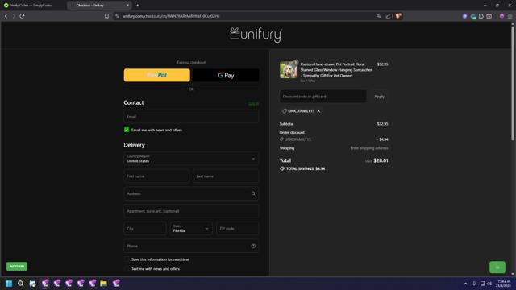The width and height of the screenshot is (516, 290).
Task: Click the Apply discount button
Action: tap(380, 97)
